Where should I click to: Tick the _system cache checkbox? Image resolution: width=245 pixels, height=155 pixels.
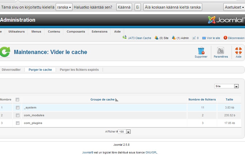click(18, 107)
